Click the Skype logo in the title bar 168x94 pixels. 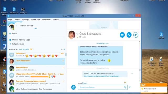coord(9,16)
